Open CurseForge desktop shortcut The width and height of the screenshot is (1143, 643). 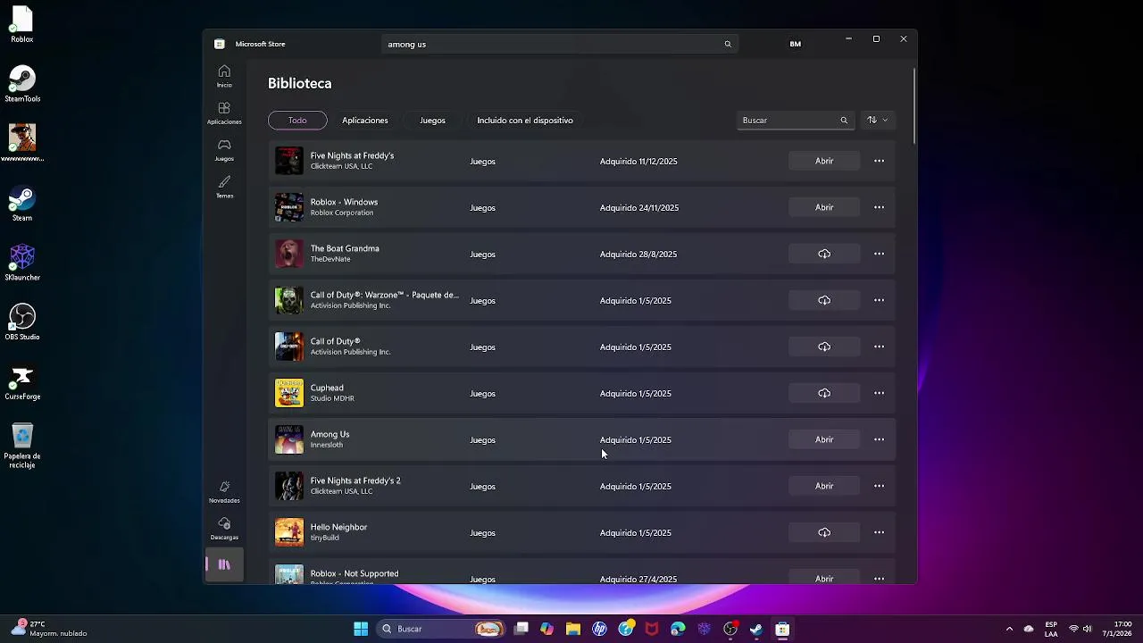pos(22,382)
